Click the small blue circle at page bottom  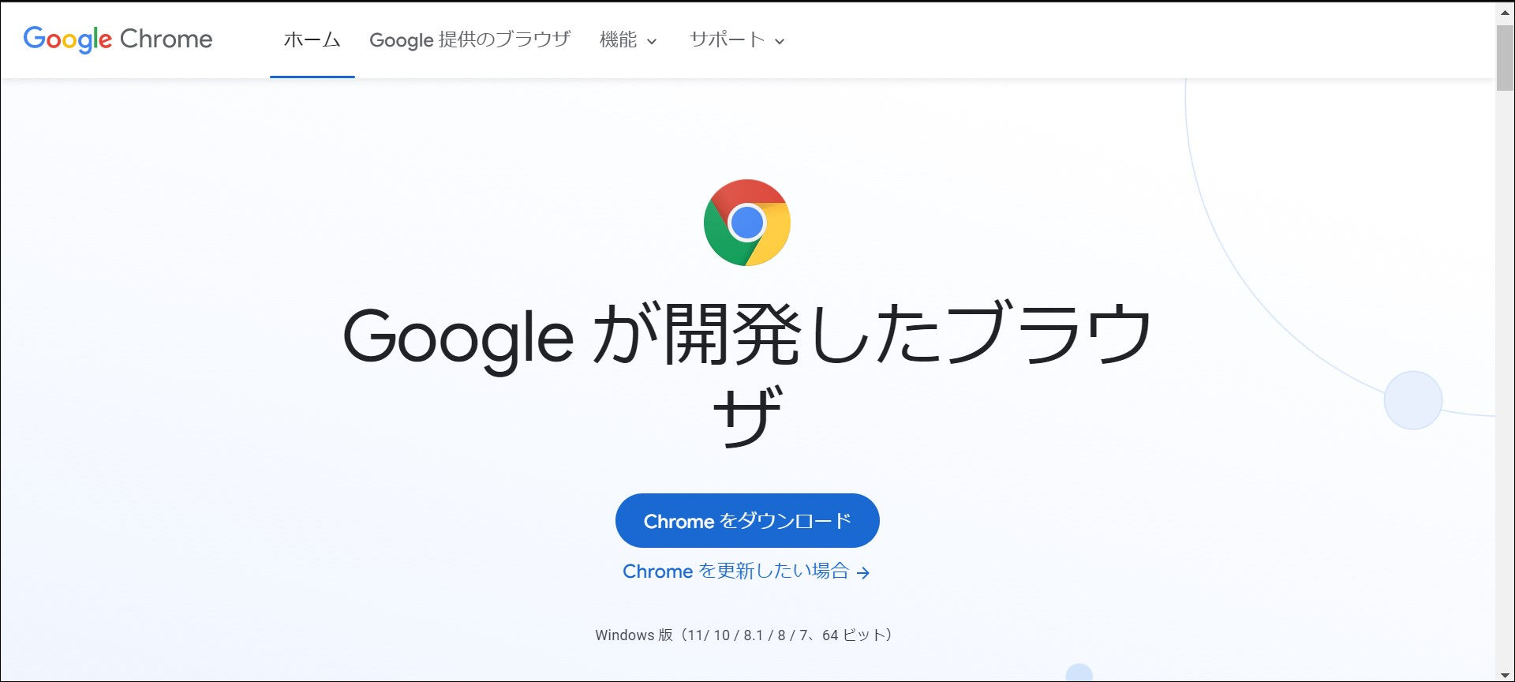pyautogui.click(x=1079, y=673)
